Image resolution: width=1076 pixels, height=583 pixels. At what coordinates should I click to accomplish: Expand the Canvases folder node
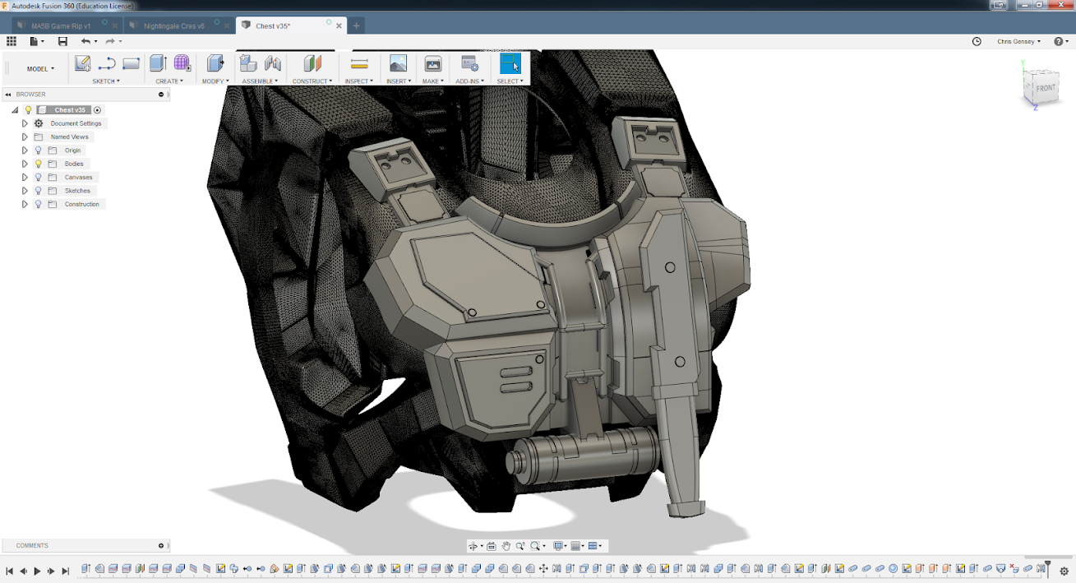tap(25, 177)
